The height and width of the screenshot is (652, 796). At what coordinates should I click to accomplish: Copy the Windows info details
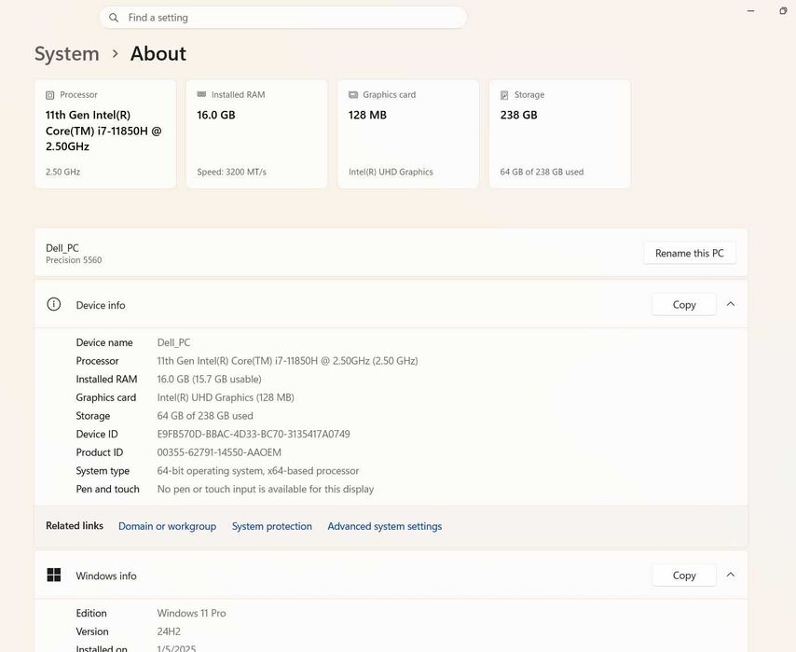pos(684,576)
